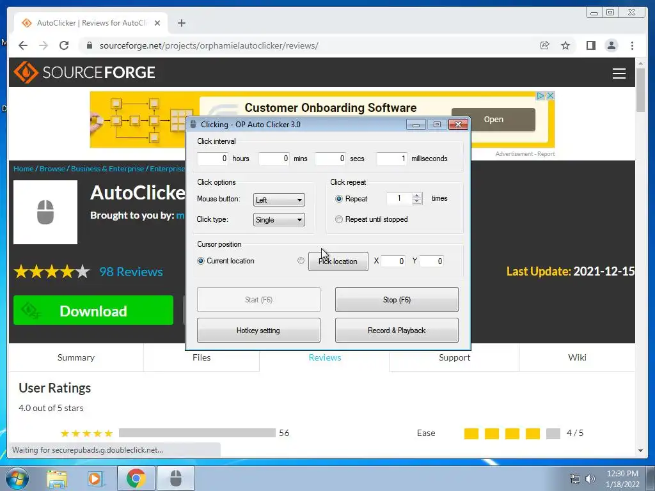Image resolution: width=655 pixels, height=491 pixels.
Task: Open a new Chrome tab
Action: 181,23
